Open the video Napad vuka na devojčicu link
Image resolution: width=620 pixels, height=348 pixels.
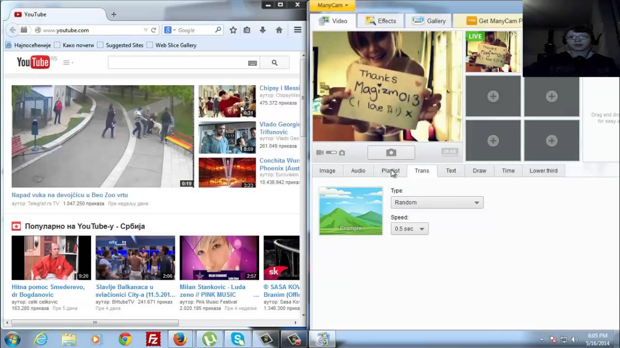[x=70, y=195]
